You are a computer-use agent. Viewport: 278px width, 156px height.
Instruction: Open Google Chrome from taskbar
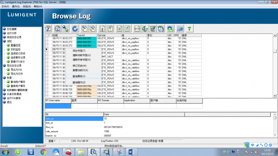coord(43,152)
